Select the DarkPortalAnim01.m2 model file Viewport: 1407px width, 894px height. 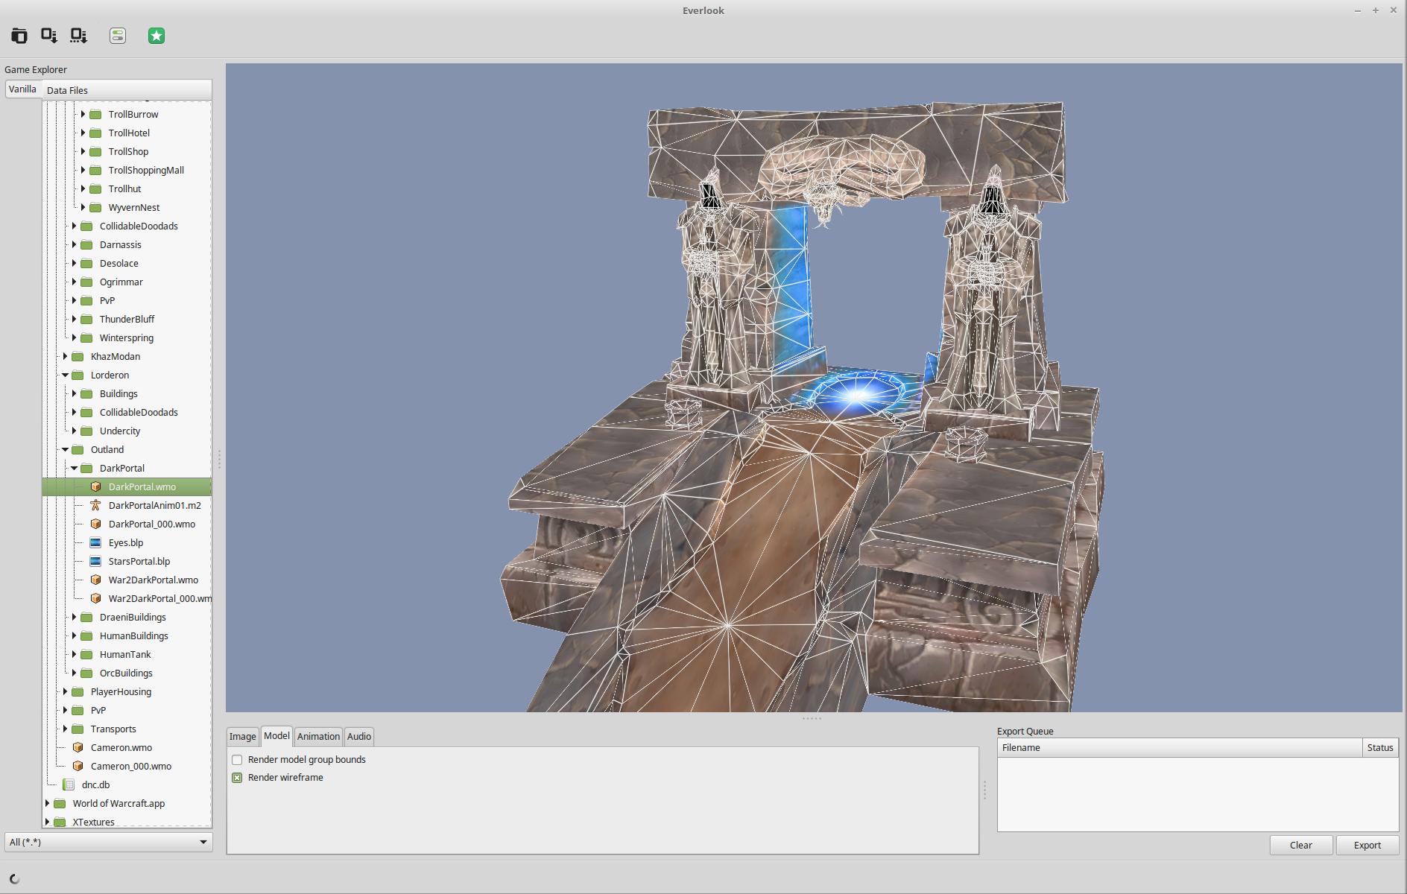[154, 505]
